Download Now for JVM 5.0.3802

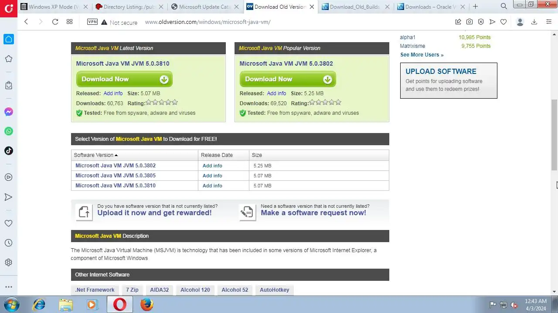pyautogui.click(x=288, y=79)
